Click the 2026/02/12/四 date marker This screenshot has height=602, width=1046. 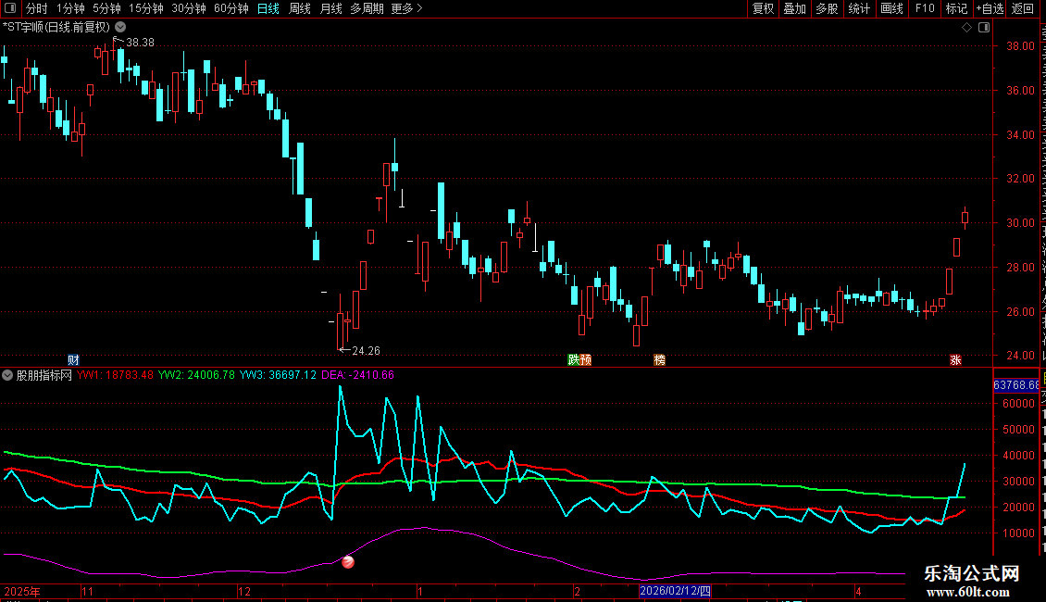click(675, 591)
